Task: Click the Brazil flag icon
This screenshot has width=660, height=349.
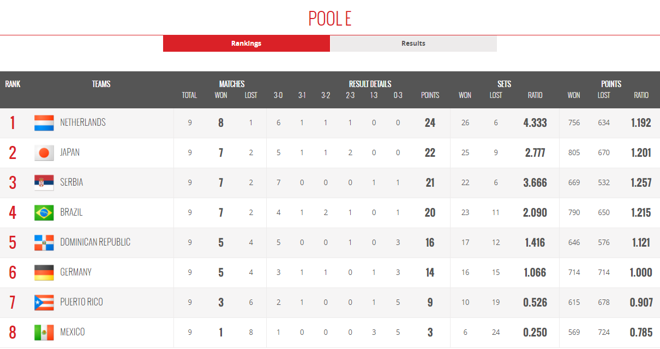Action: click(x=44, y=213)
